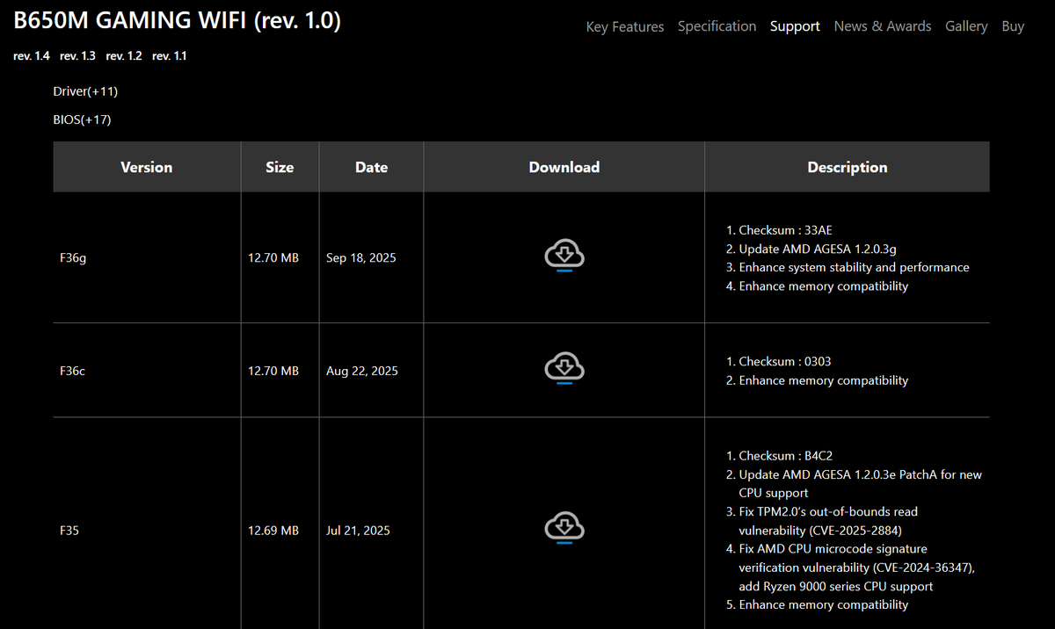Open the Gallery tab
Image resolution: width=1055 pixels, height=629 pixels.
pos(966,26)
